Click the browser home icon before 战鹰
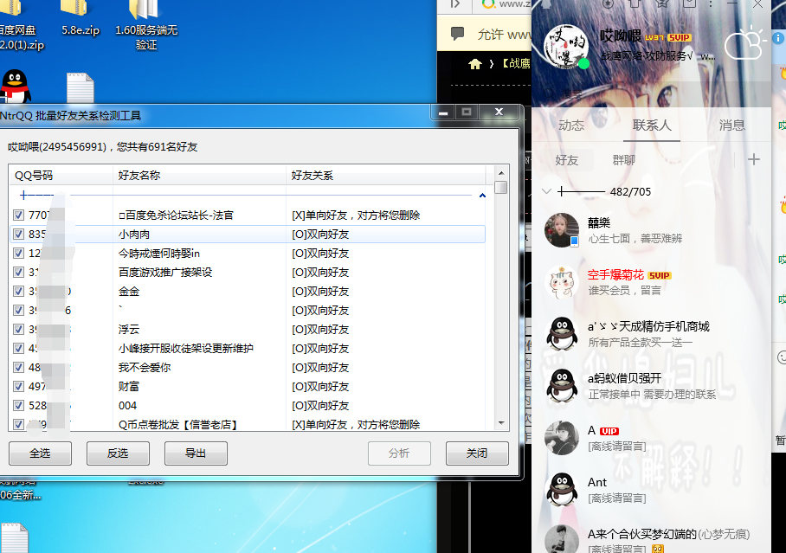This screenshot has height=553, width=786. click(474, 64)
